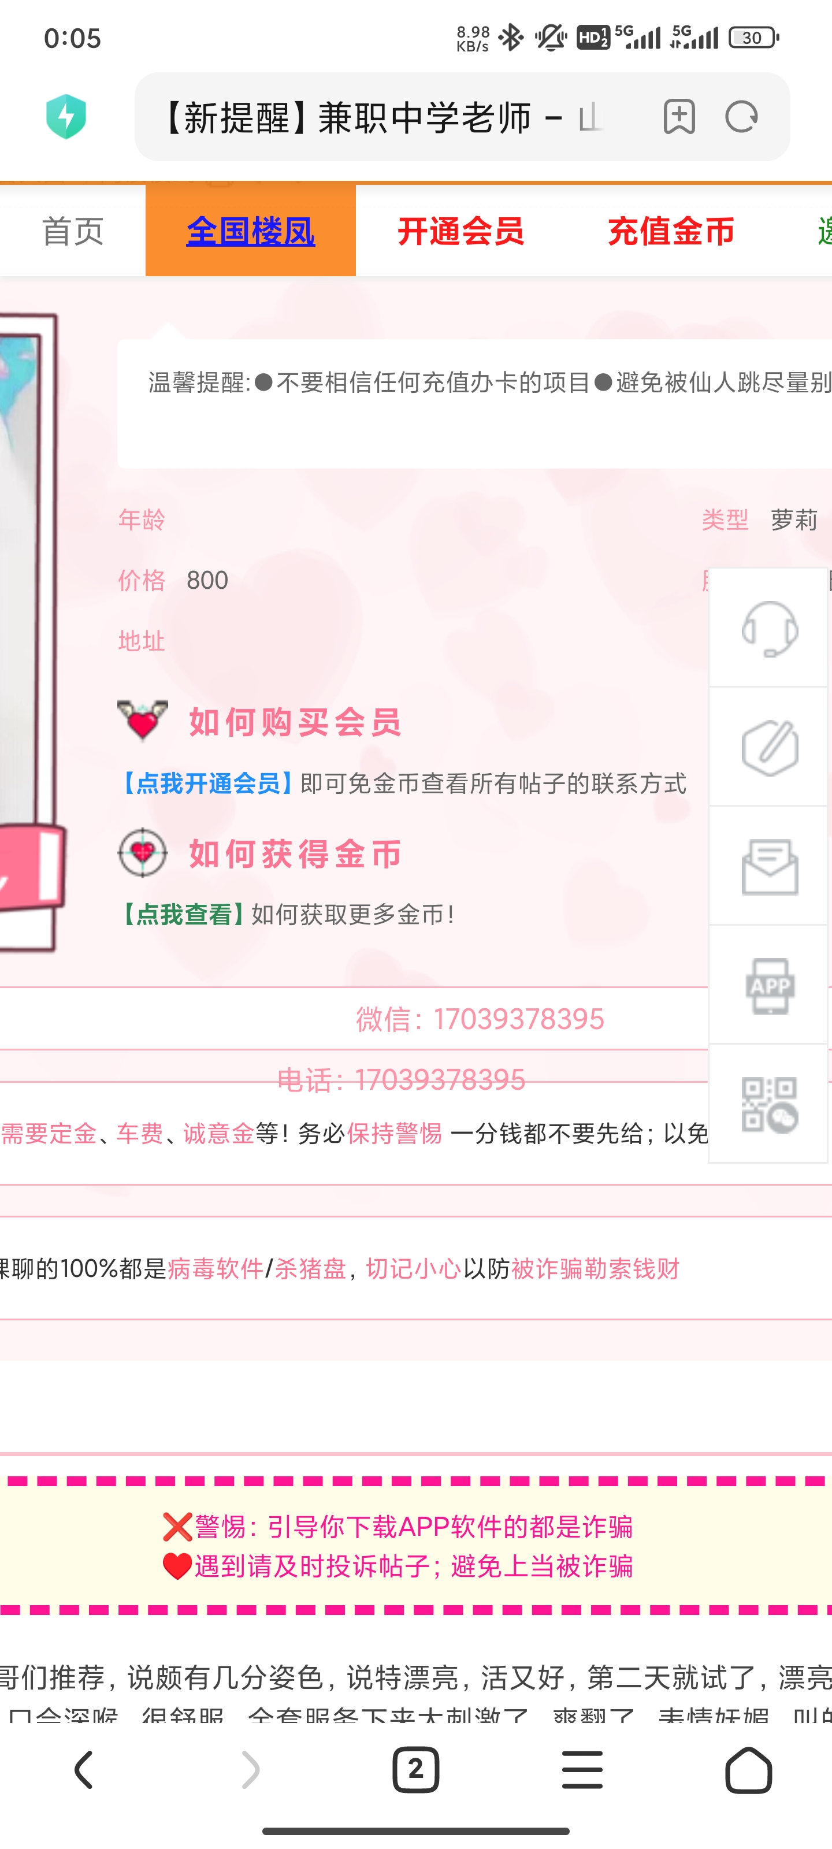Open the envelope message icon

(x=769, y=866)
